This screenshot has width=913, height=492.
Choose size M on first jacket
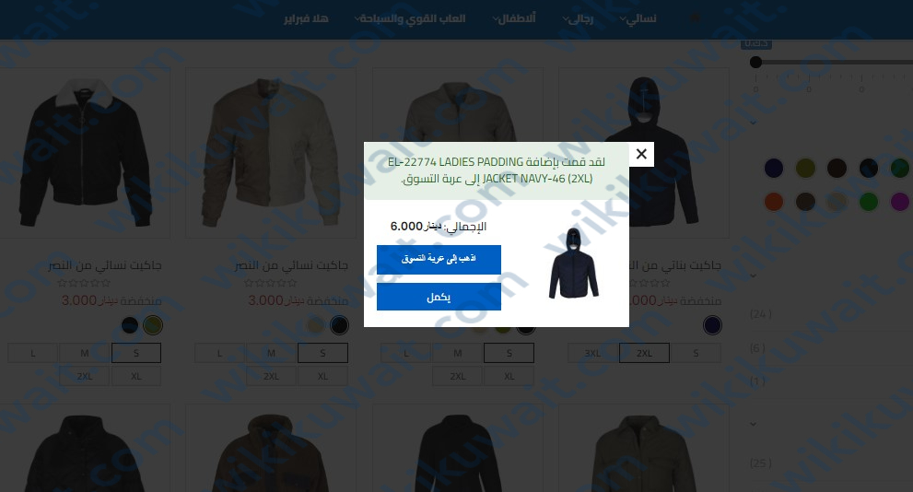(x=85, y=353)
